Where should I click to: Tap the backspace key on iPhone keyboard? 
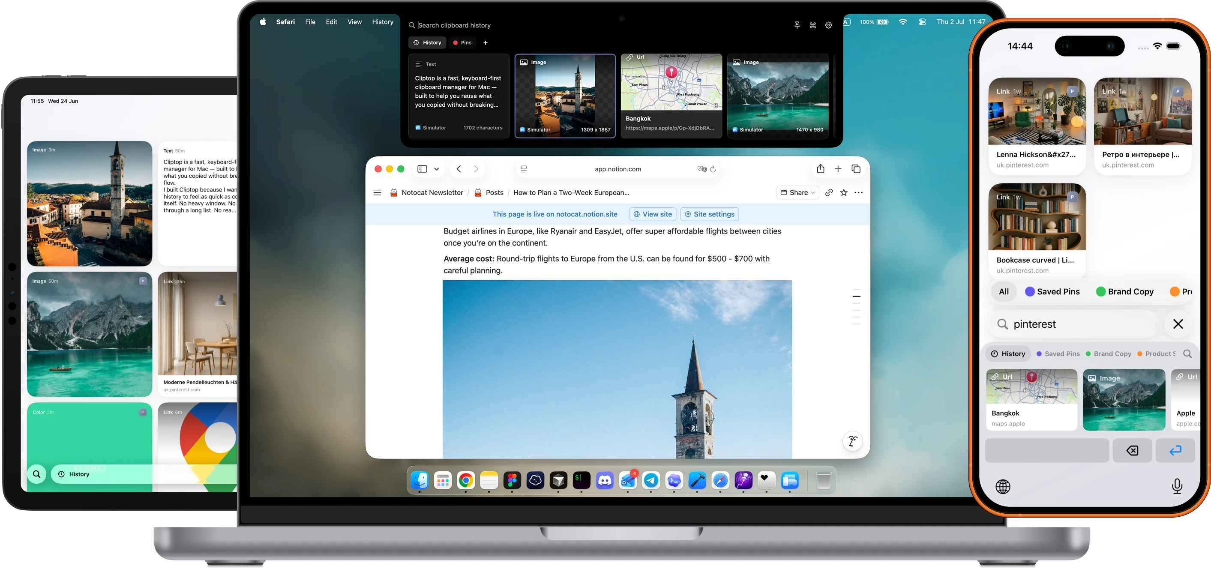click(1132, 451)
